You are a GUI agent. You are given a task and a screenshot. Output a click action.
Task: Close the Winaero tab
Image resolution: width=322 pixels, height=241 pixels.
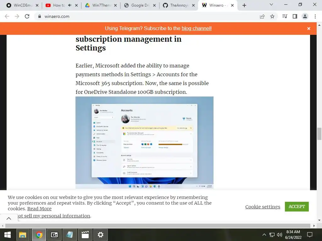(x=232, y=5)
